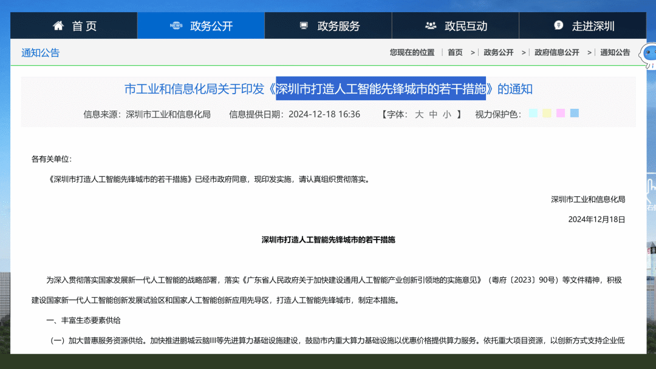
Task: Click the 首页 breadcrumb link
Action: pos(455,52)
